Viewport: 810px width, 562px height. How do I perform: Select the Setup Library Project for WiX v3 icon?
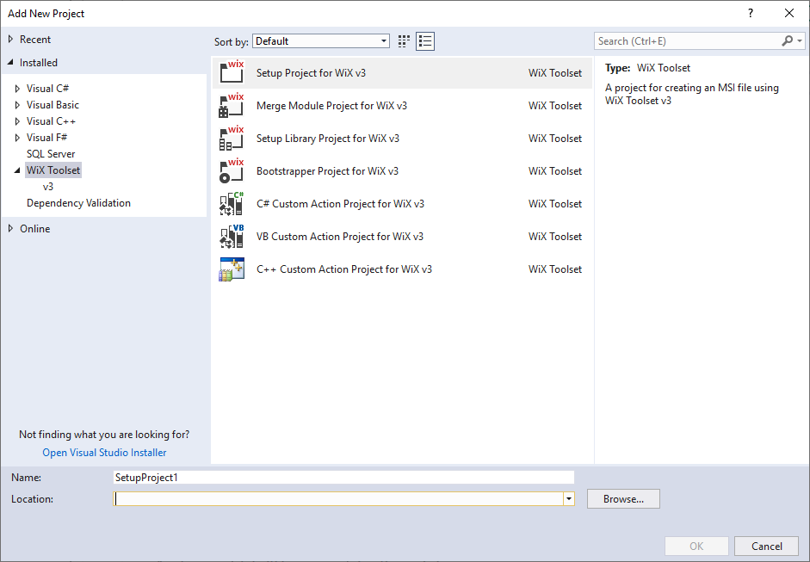229,138
